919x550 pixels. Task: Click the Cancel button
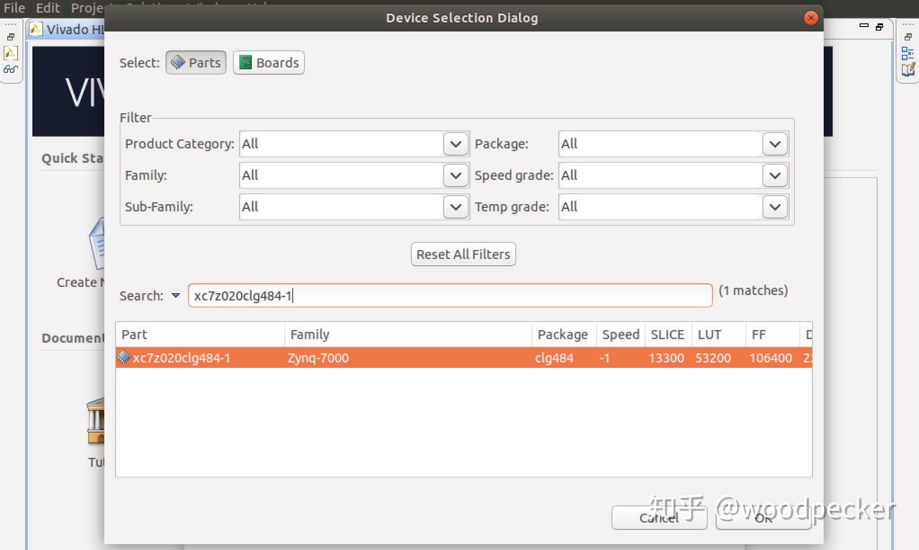point(659,518)
